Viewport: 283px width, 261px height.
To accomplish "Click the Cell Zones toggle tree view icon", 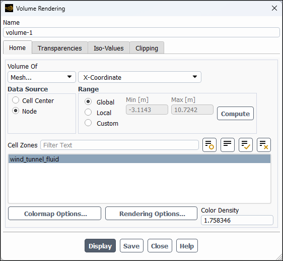I will coord(209,145).
